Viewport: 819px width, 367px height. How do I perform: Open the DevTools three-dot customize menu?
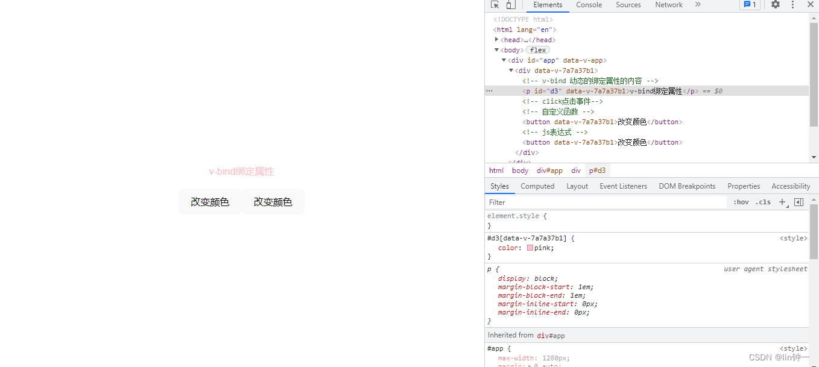pos(792,5)
